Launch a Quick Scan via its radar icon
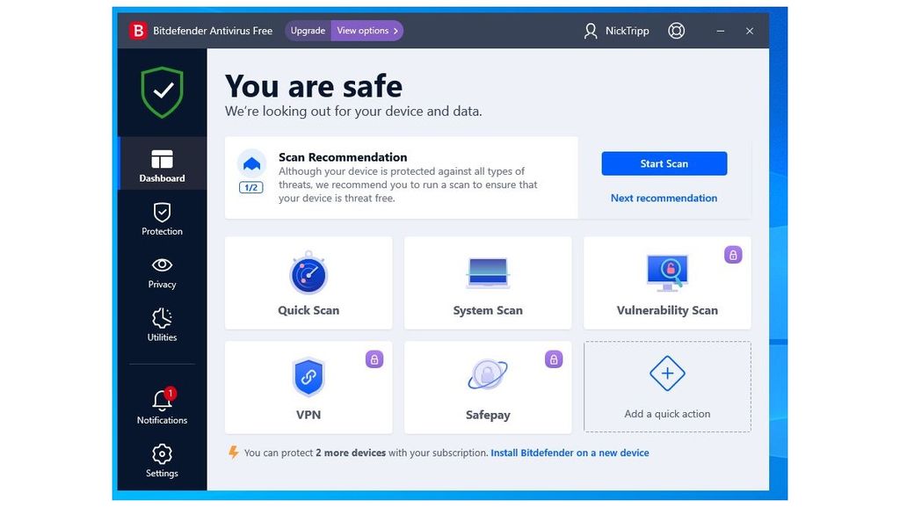The height and width of the screenshot is (507, 900). point(308,272)
